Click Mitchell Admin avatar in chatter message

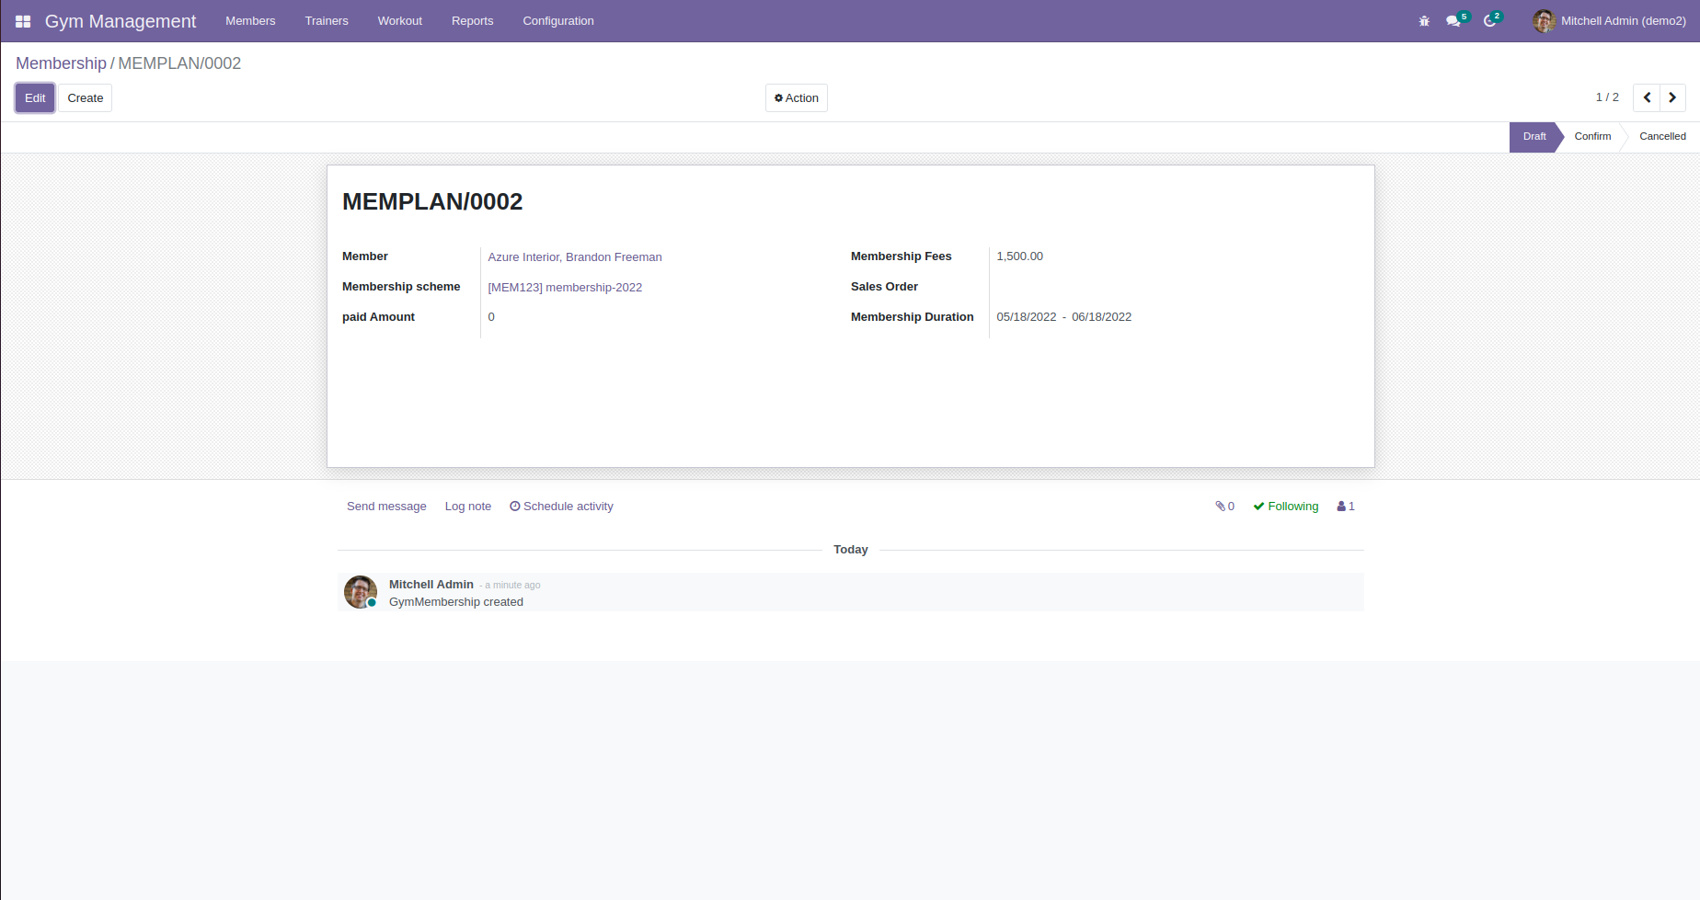coord(361,592)
